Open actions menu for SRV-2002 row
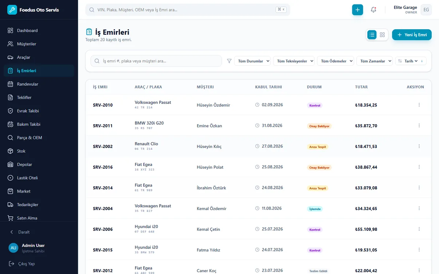Viewport: 439px width, 274px height. [419, 146]
